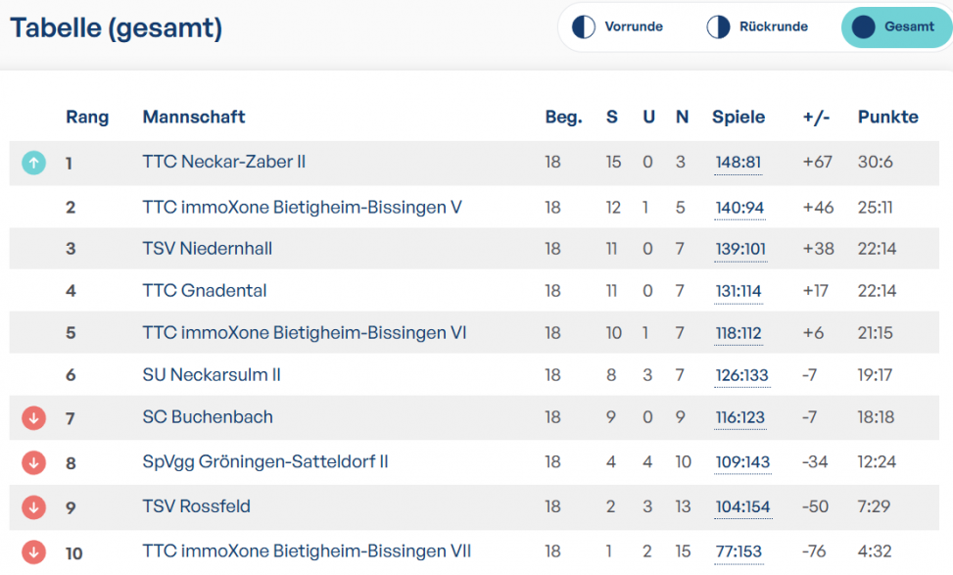Open team SpVgg Gröningen-Satteldorf II
Screen dimensions: 953x575
point(265,462)
